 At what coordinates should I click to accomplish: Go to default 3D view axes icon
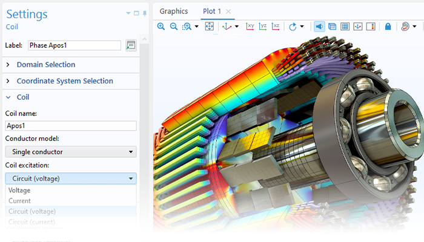(227, 27)
